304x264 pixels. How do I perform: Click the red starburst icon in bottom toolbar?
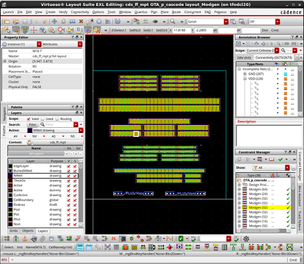click(114, 239)
